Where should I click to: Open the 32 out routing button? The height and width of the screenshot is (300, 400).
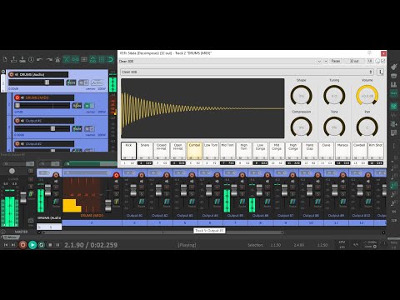point(354,61)
